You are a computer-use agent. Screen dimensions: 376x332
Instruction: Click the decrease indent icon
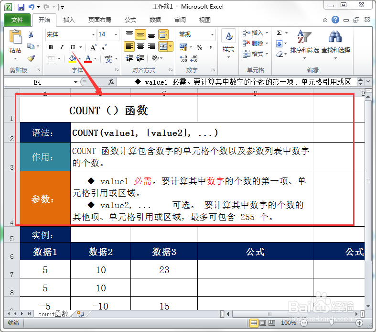point(130,58)
